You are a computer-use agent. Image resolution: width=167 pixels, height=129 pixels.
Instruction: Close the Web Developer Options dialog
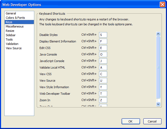[162, 5]
